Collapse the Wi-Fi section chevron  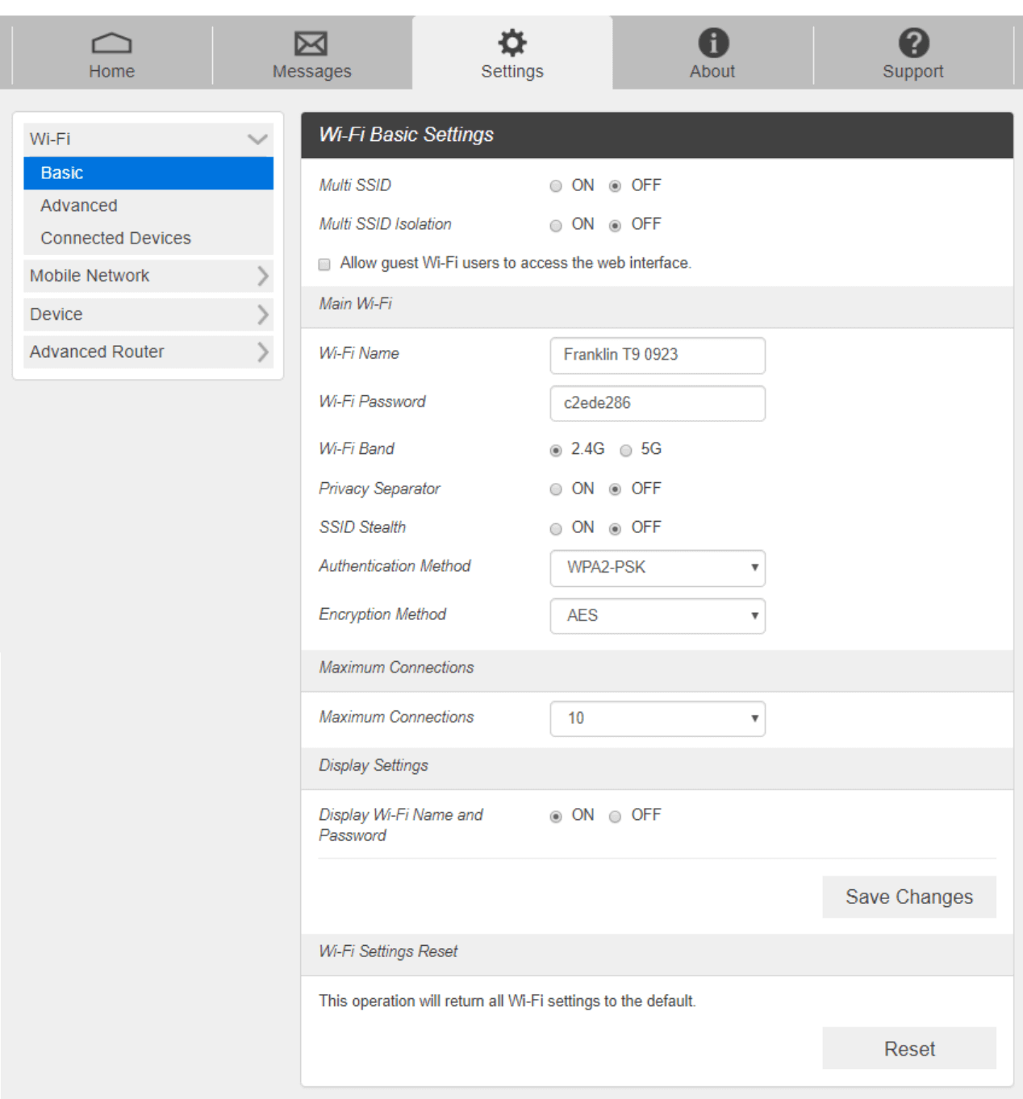pyautogui.click(x=257, y=139)
